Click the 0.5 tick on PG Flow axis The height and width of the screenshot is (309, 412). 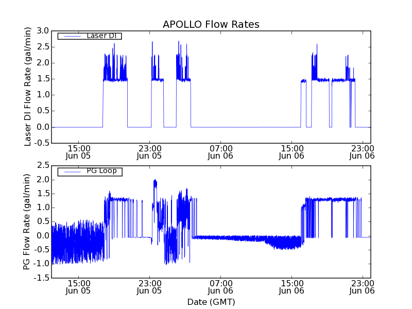tap(43, 222)
